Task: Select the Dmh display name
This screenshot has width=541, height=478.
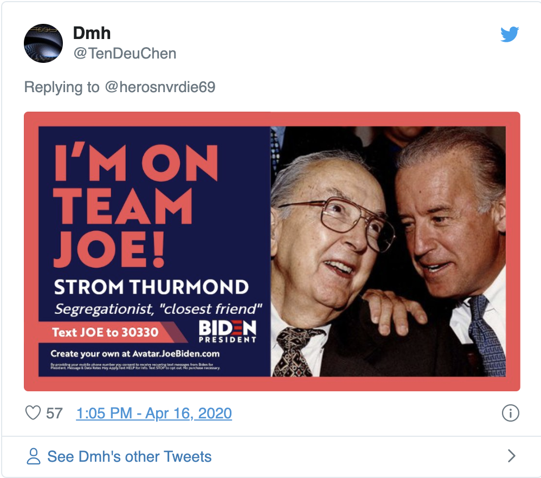Action: (92, 33)
